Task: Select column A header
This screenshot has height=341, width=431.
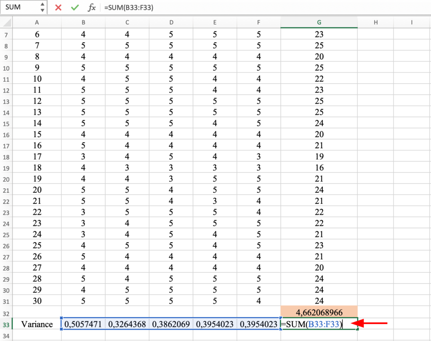Action: 36,22
